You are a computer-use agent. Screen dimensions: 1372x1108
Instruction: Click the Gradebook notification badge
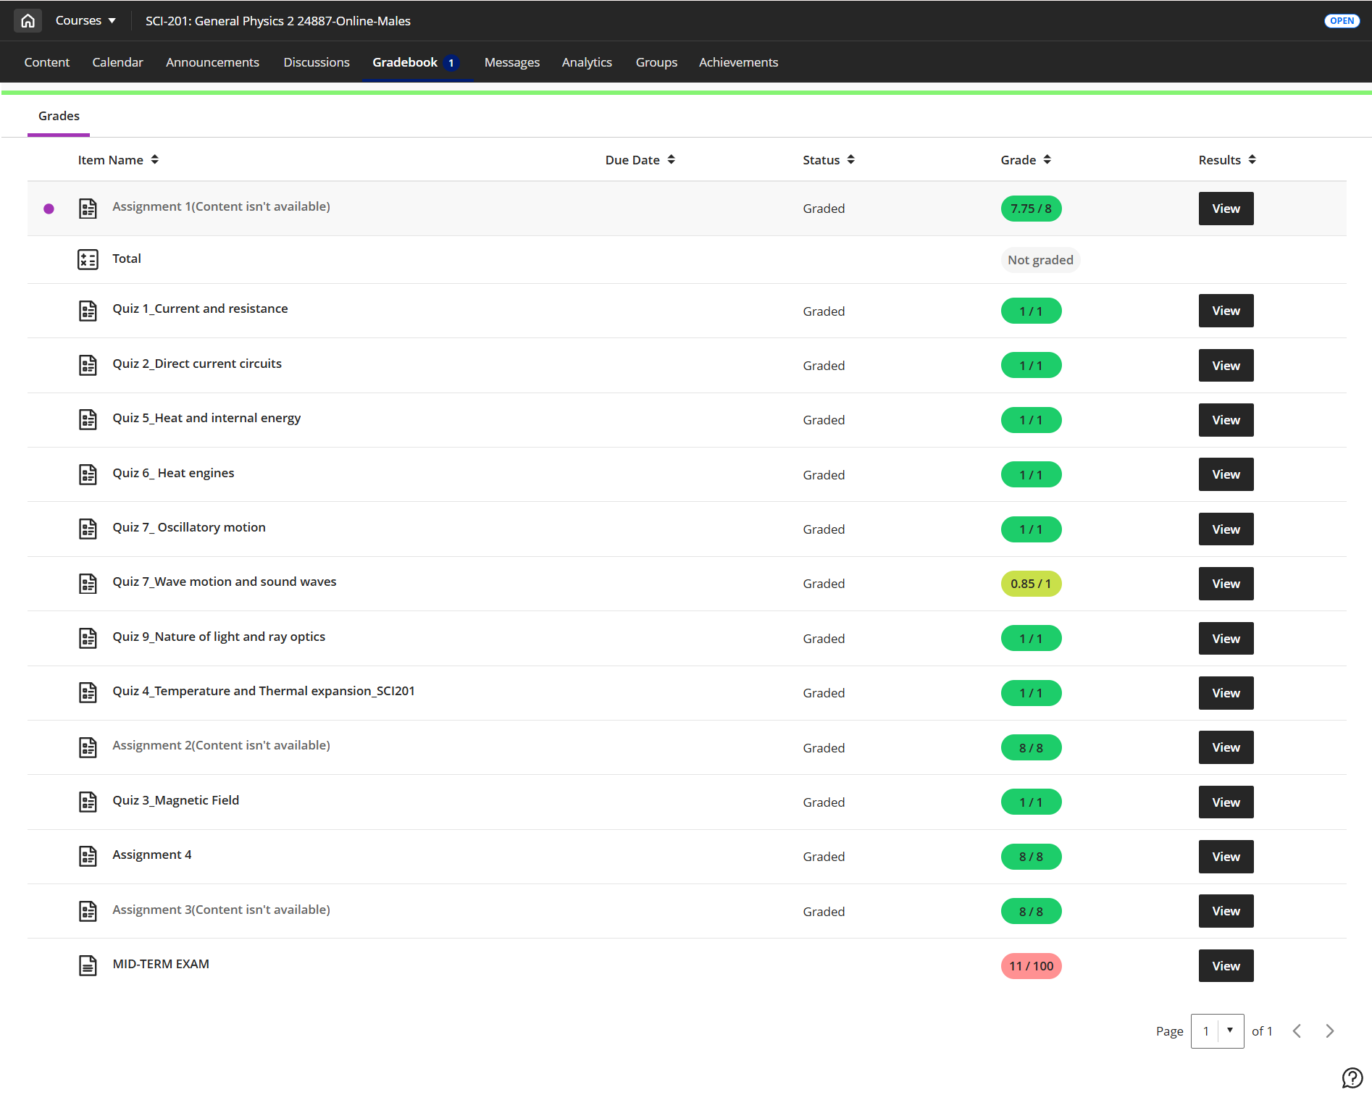(x=451, y=63)
